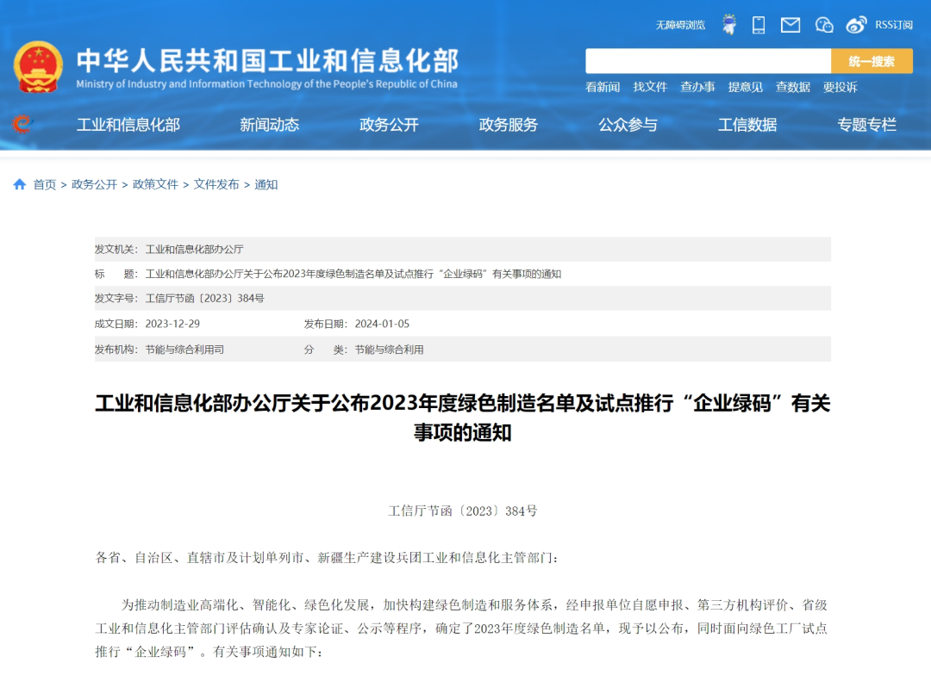This screenshot has width=931, height=675.
Task: Open RSS订阅 link
Action: [894, 25]
